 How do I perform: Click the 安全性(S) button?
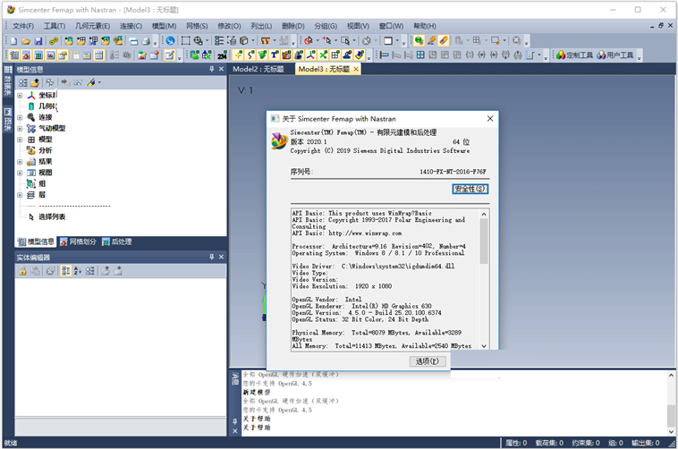click(x=470, y=189)
